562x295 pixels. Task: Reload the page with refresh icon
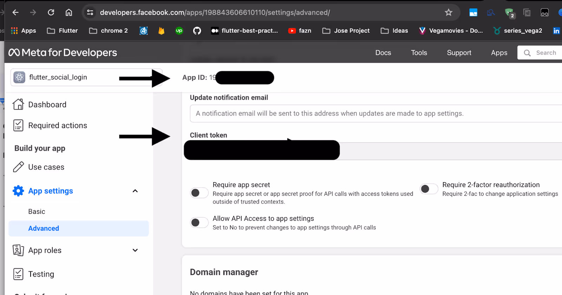point(51,13)
